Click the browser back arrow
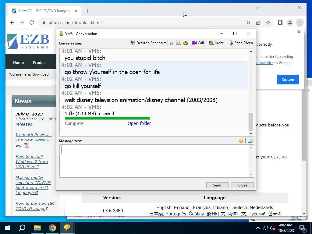Screen dimensions: 312x234 click(12, 23)
